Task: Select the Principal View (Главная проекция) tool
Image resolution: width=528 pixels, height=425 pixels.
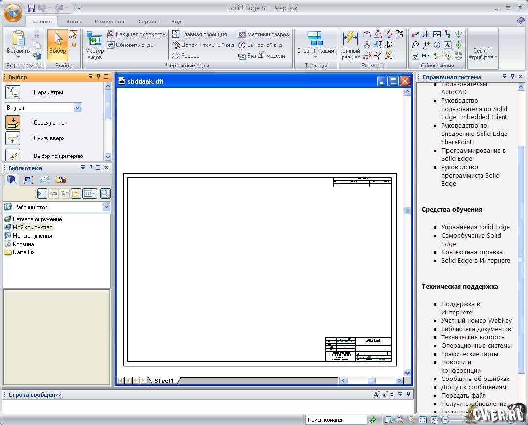Action: coord(176,34)
